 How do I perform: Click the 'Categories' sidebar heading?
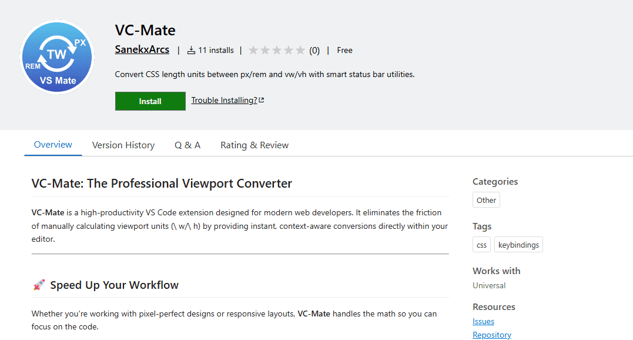tap(495, 182)
